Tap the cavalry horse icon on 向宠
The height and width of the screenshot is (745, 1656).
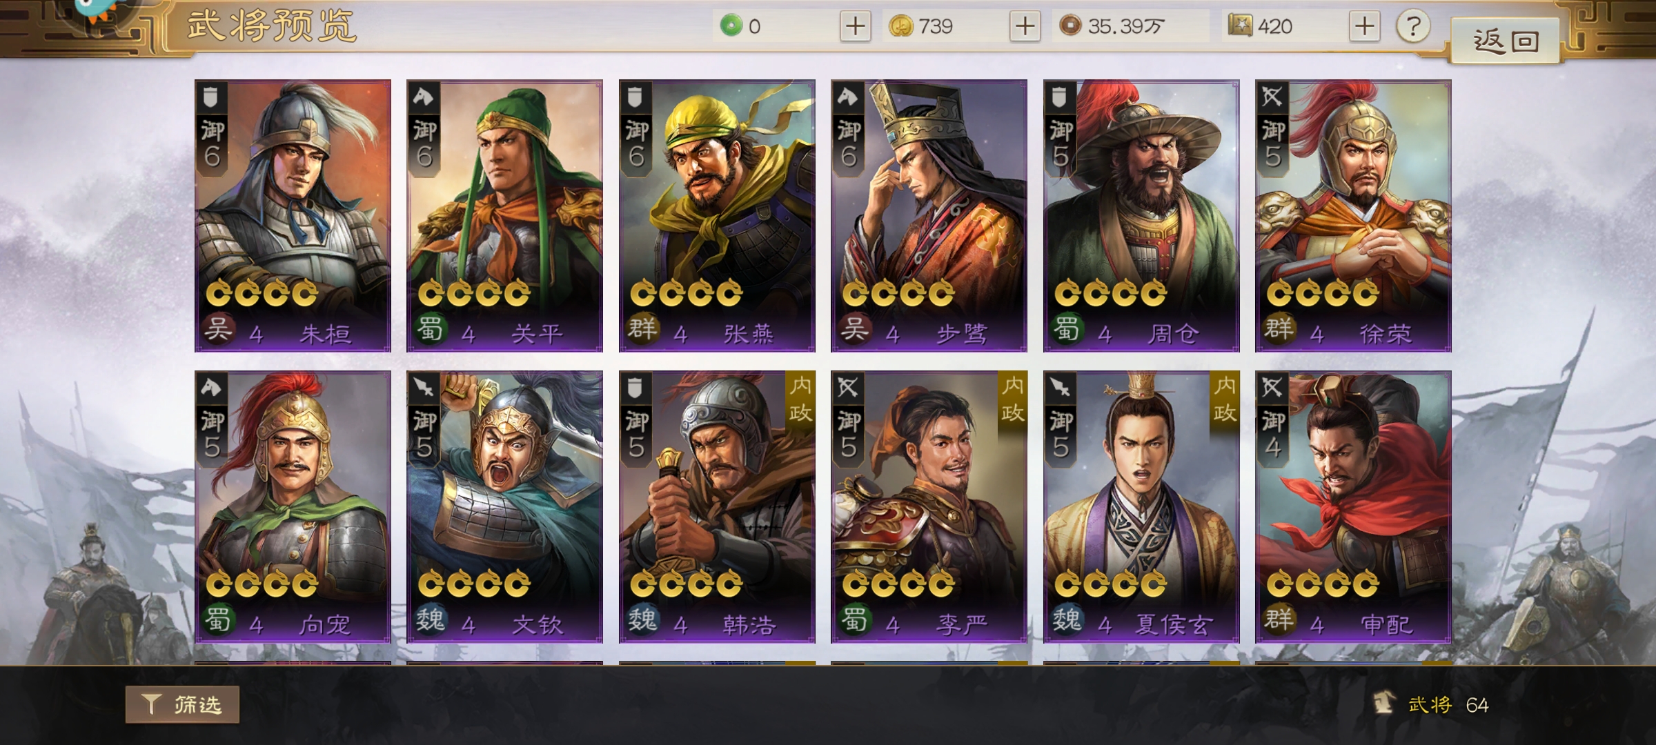tap(211, 388)
